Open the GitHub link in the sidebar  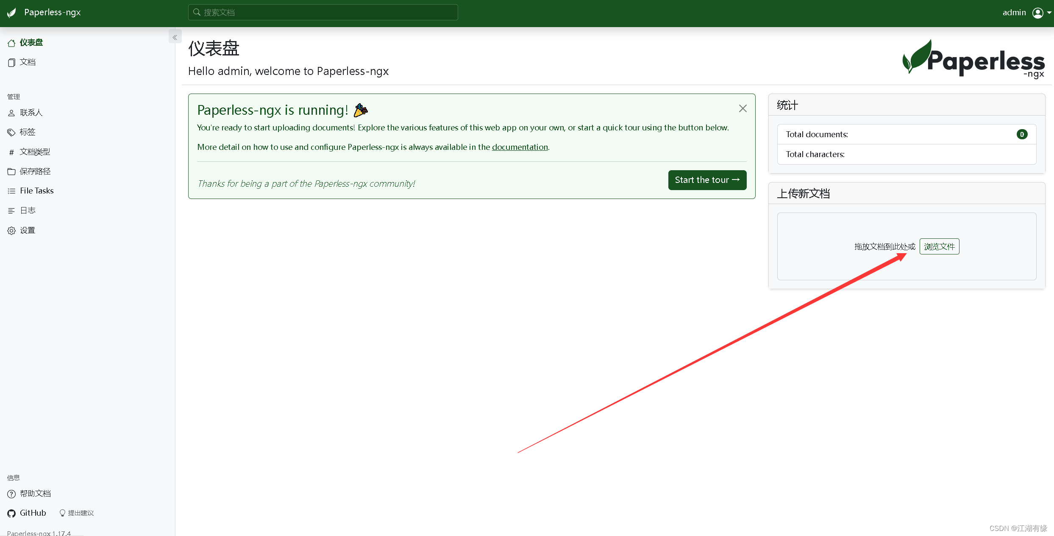tap(32, 513)
